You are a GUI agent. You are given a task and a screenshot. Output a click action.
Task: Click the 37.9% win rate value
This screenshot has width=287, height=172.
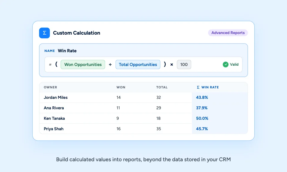pyautogui.click(x=202, y=108)
